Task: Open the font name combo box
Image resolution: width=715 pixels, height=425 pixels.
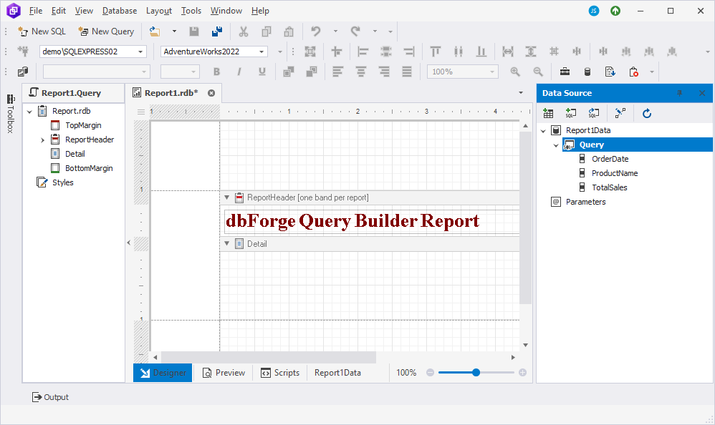Action: tap(97, 72)
